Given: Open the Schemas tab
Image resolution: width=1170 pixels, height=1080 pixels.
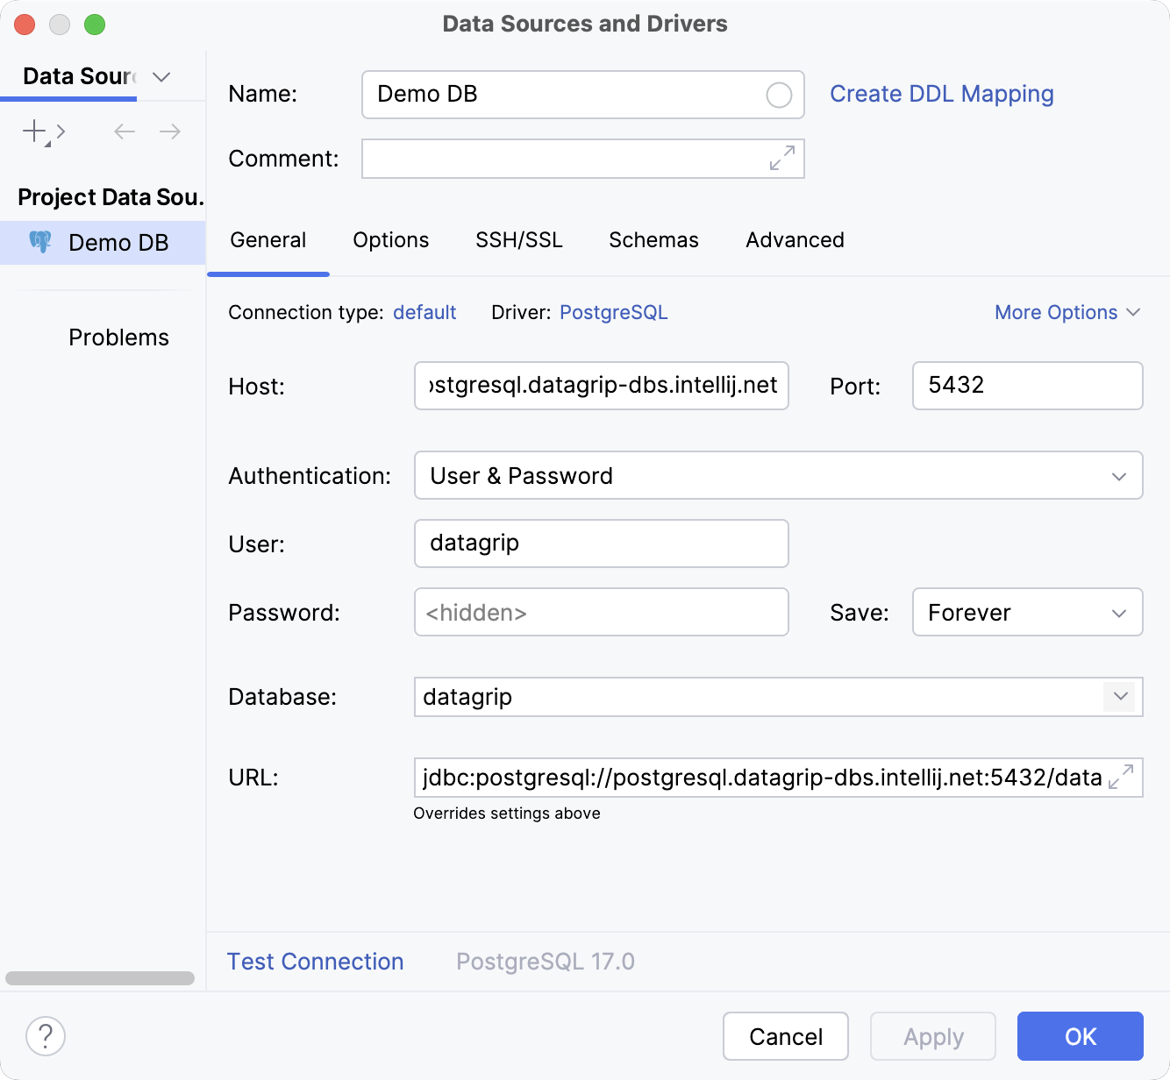Looking at the screenshot, I should (653, 239).
